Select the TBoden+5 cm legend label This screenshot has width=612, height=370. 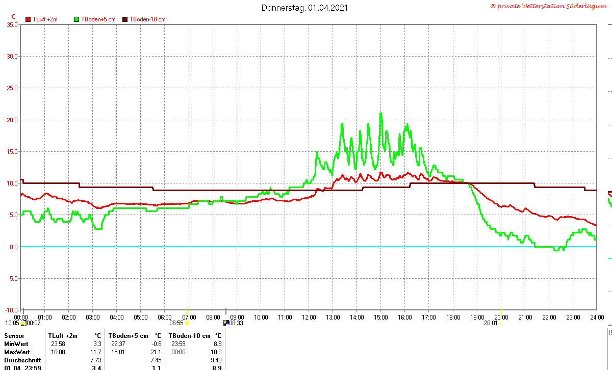(x=98, y=19)
